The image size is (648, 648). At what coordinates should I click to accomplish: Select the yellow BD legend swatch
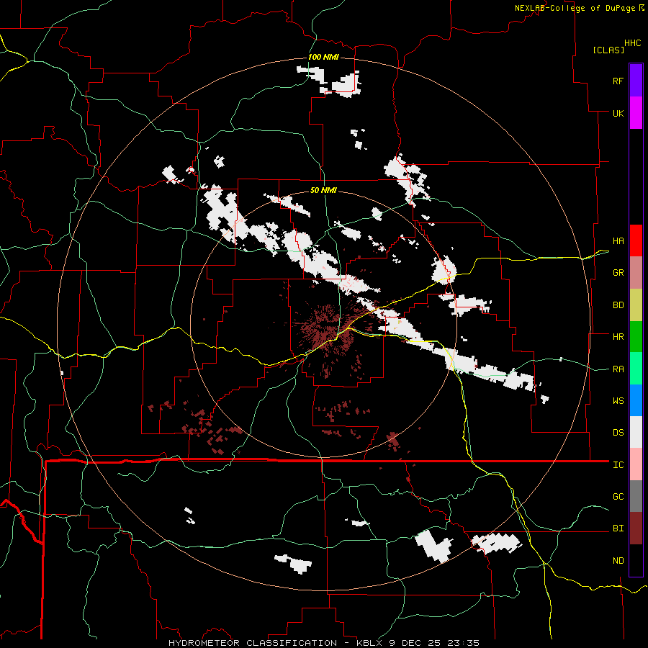[x=636, y=305]
